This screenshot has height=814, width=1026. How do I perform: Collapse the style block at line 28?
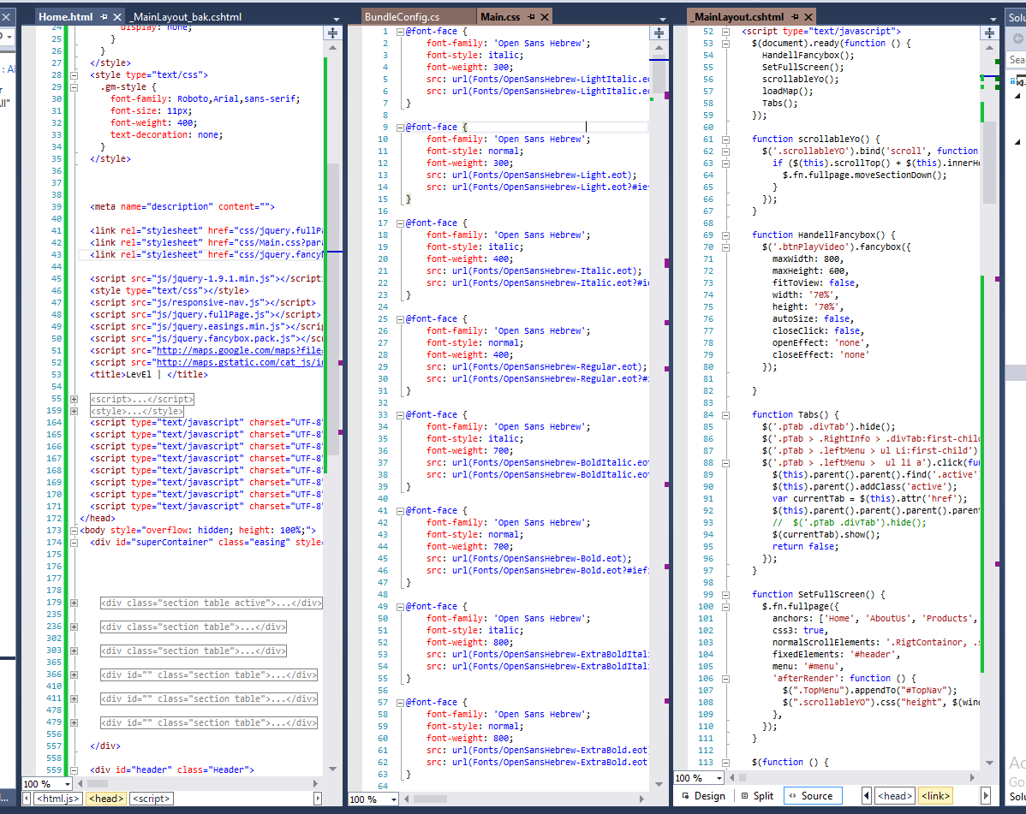pyautogui.click(x=74, y=75)
